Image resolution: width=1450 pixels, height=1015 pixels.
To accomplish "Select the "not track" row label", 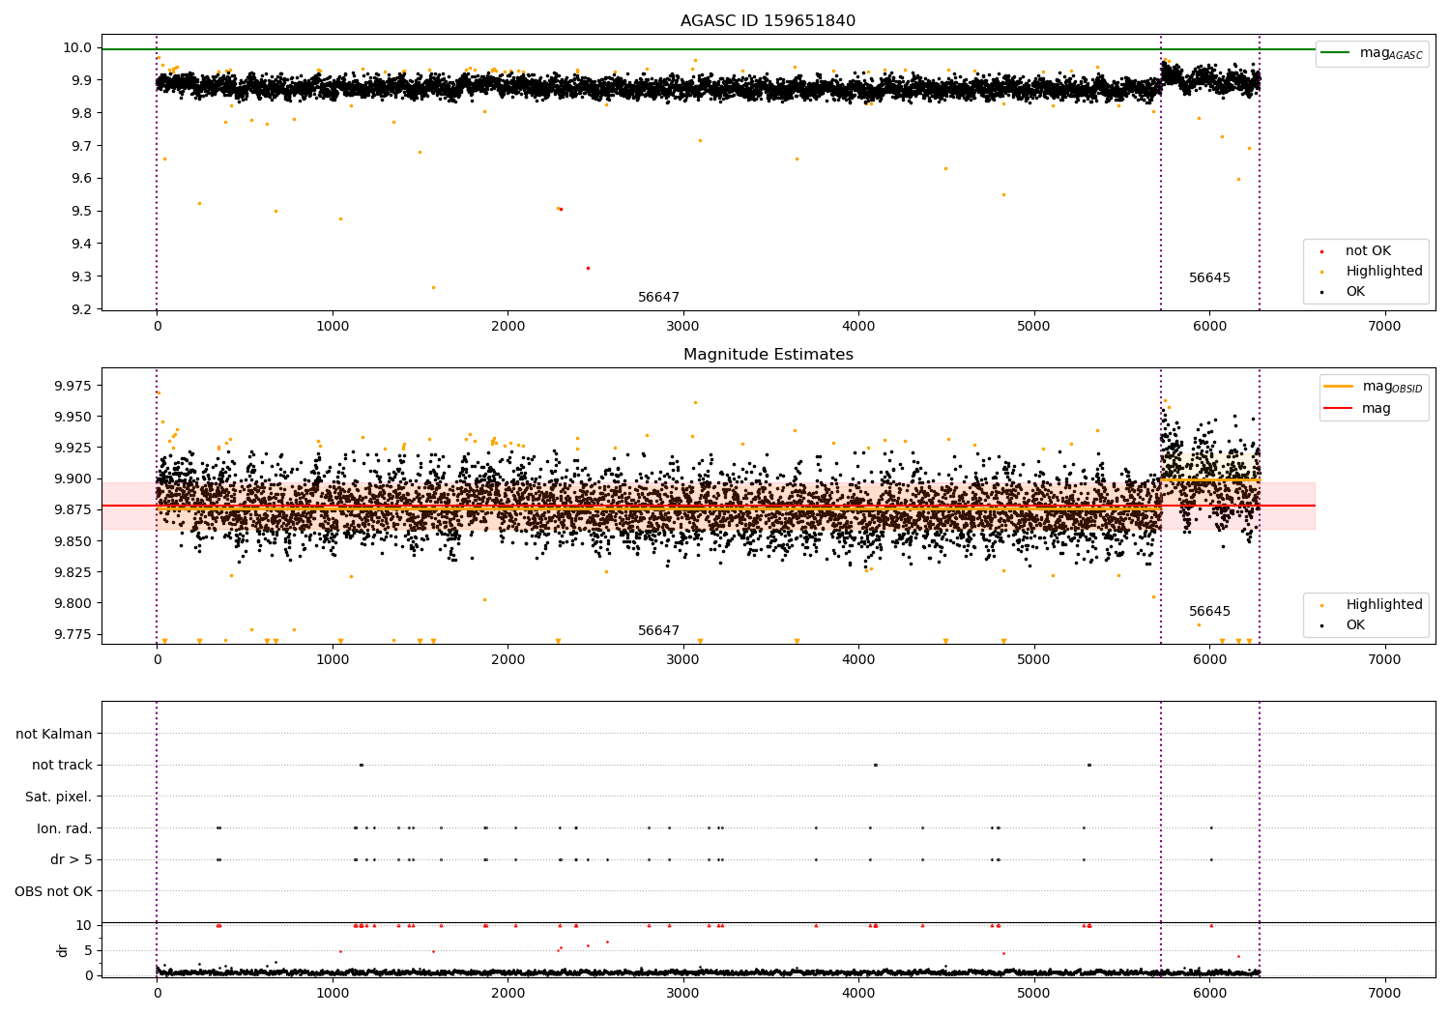I will [x=62, y=766].
